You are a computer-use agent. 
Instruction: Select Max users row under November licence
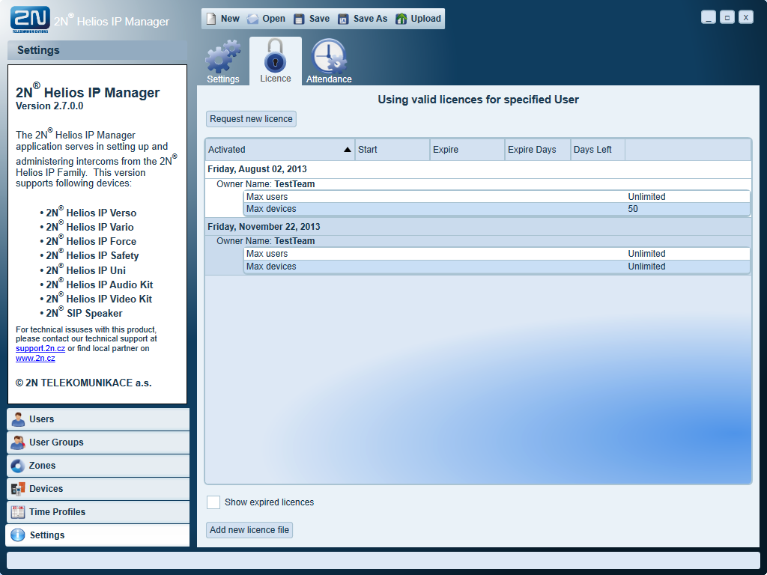497,255
